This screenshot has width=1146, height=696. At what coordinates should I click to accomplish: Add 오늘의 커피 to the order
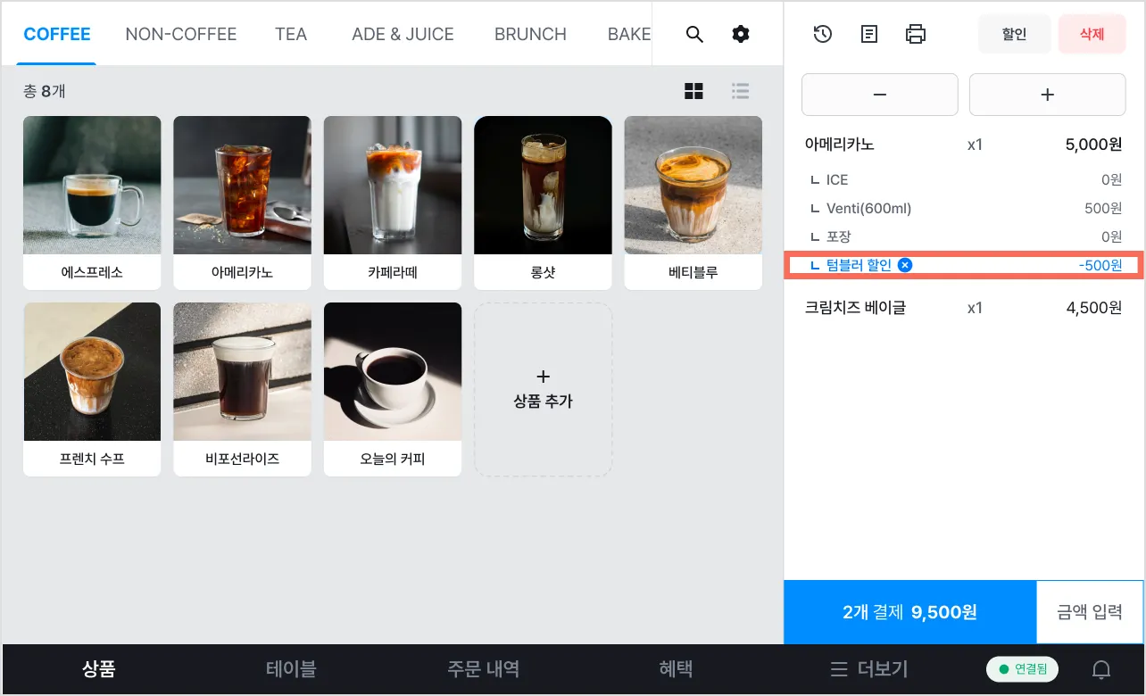[x=393, y=389]
